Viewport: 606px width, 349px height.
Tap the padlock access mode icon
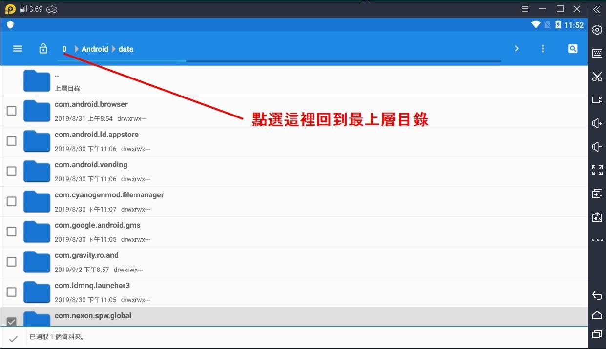(43, 49)
